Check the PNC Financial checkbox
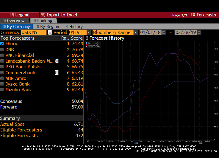This screenshot has width=219, height=158. tap(2, 55)
